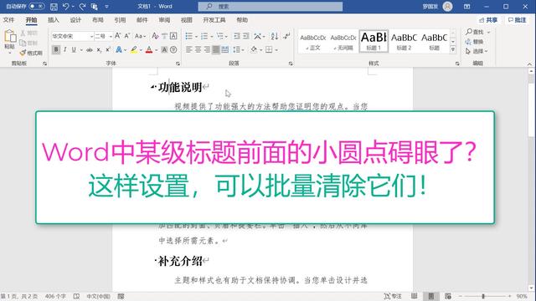The width and height of the screenshot is (536, 301).
Task: Center align the text
Action: [x=198, y=50]
